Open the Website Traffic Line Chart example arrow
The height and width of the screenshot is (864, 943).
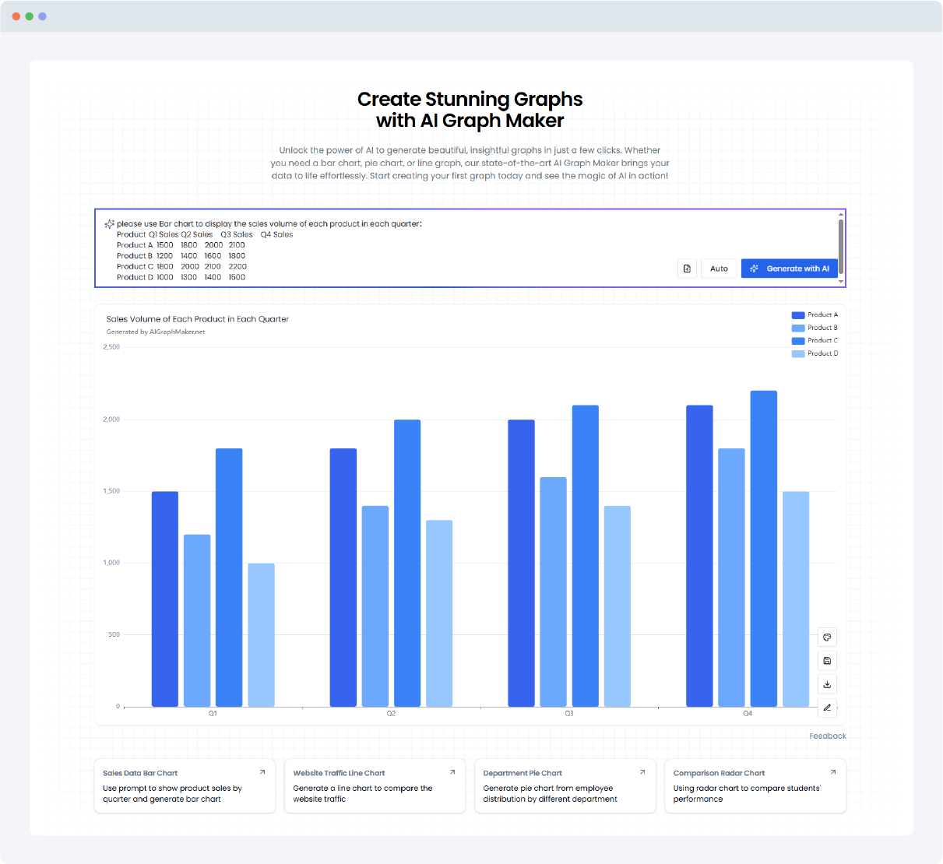click(452, 772)
